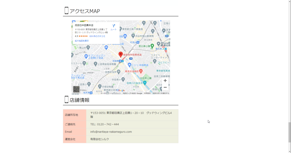Select the 上目黒小 school marker

click(x=89, y=84)
